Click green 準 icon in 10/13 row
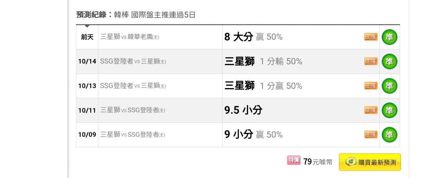 389,86
